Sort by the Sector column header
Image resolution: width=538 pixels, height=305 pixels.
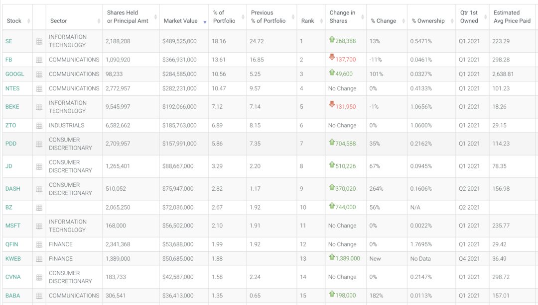[59, 21]
